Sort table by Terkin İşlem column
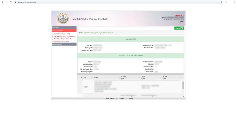 (172, 77)
